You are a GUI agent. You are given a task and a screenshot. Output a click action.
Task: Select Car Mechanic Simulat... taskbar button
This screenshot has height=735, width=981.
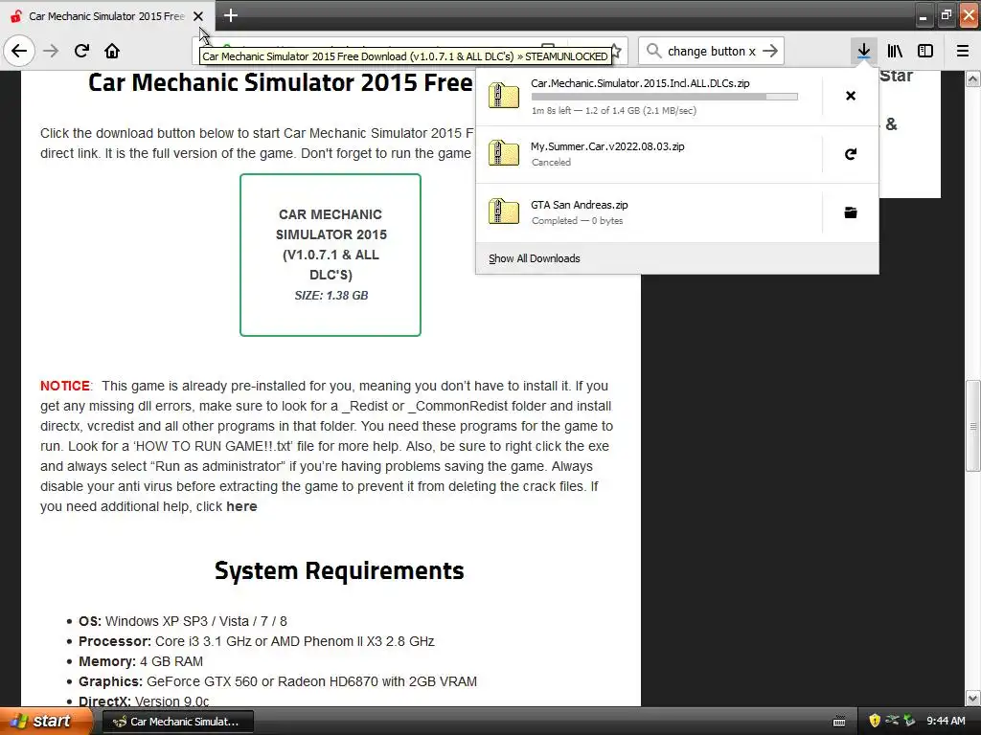point(177,722)
